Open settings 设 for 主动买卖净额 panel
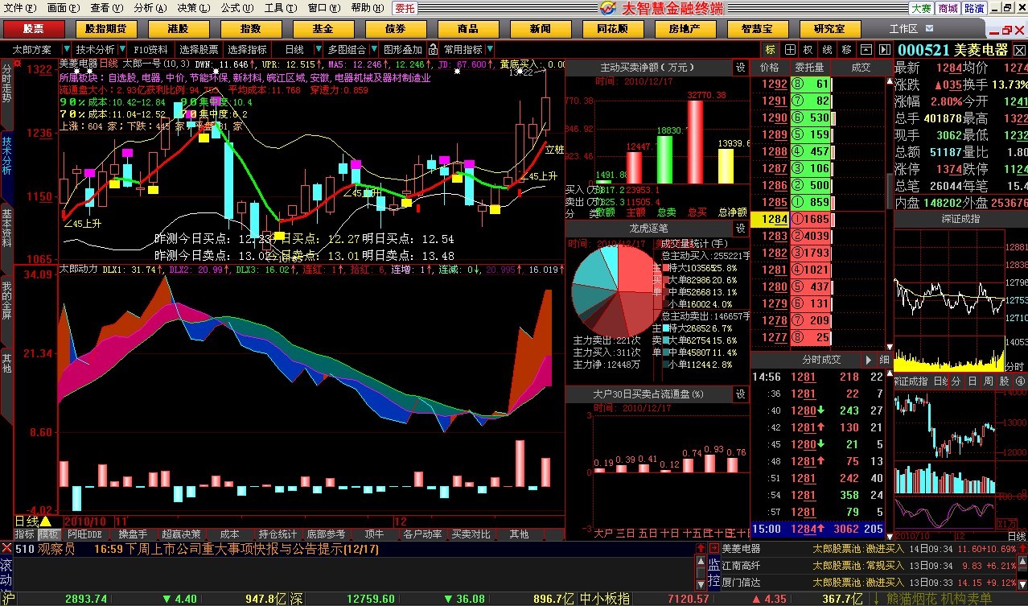The width and height of the screenshot is (1028, 606). pyautogui.click(x=740, y=68)
